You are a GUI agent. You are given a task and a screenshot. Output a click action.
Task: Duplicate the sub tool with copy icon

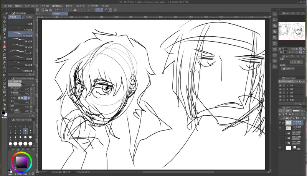pos(30,75)
